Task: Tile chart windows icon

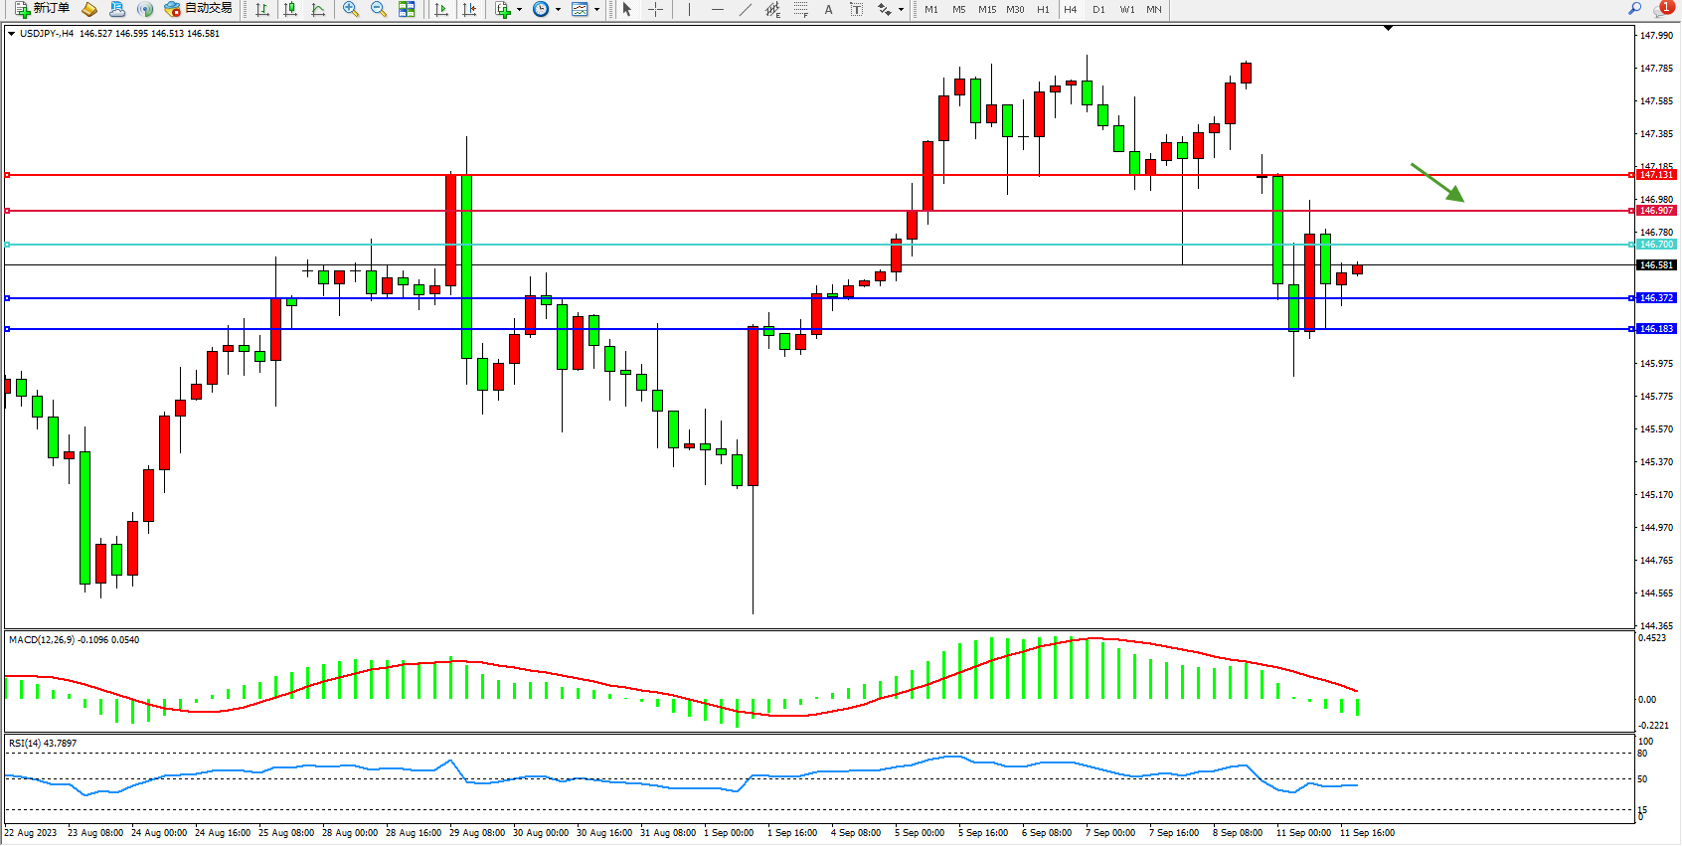Action: (x=407, y=9)
